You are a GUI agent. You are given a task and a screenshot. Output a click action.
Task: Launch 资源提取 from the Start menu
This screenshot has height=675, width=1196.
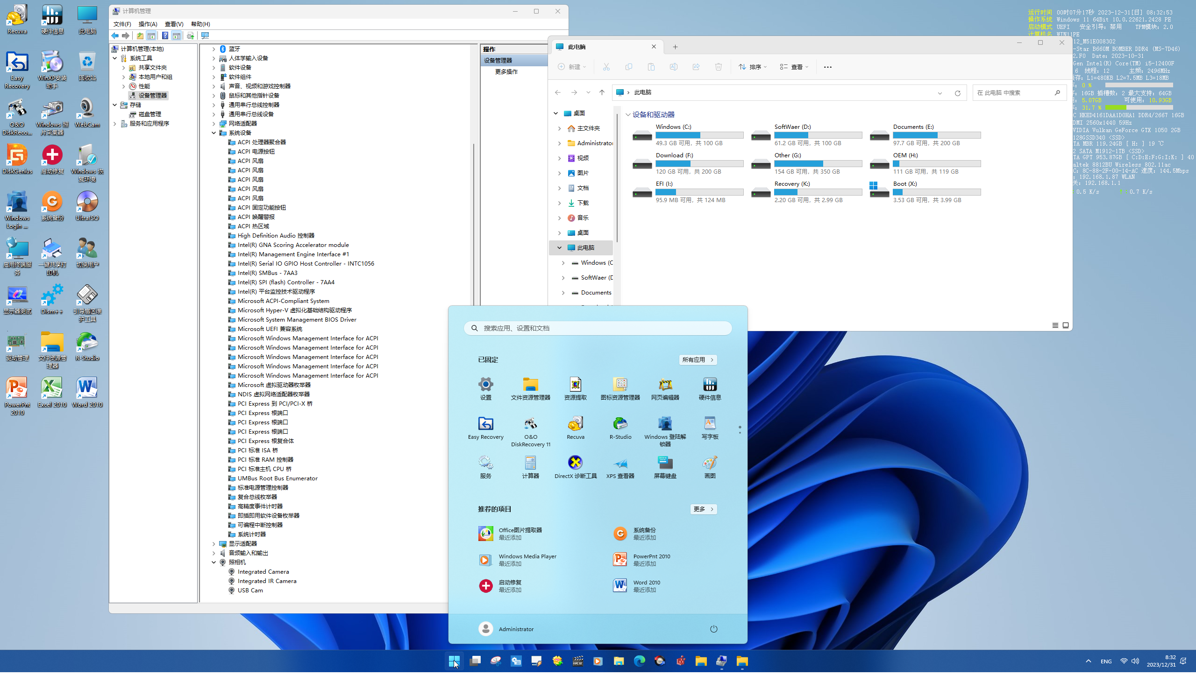575,388
